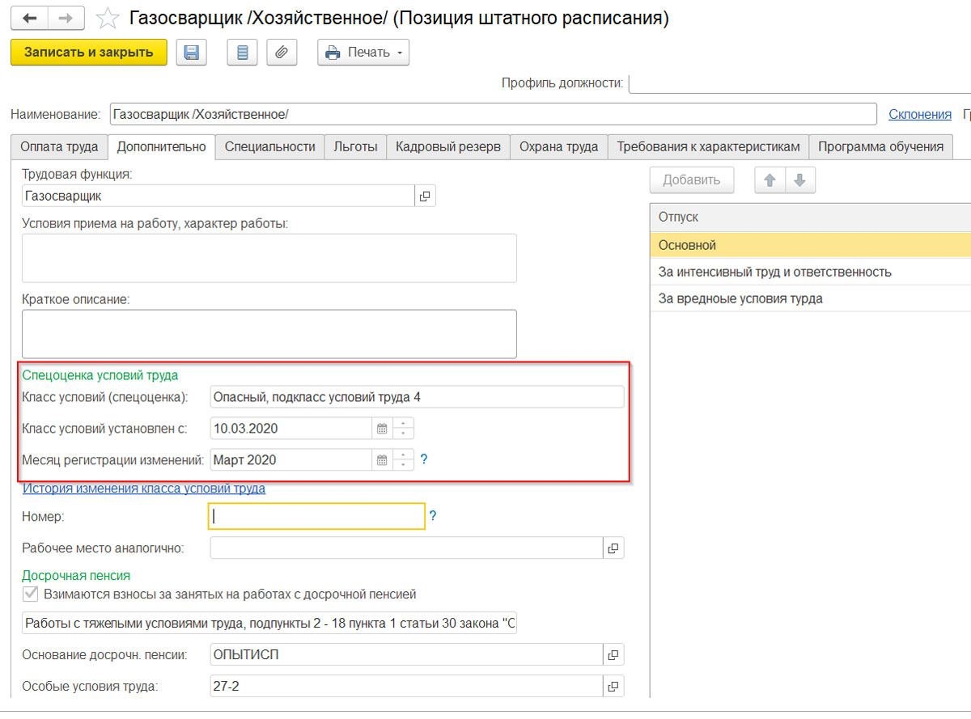Open the document list report icon
This screenshot has width=971, height=719.
[x=242, y=53]
